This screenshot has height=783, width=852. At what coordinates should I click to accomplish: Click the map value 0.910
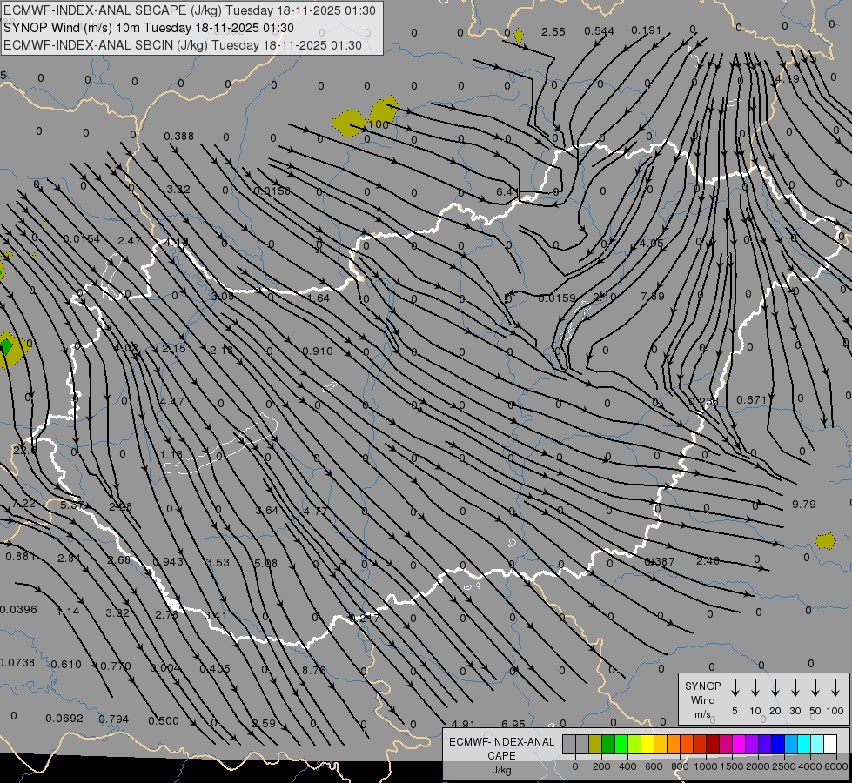318,351
